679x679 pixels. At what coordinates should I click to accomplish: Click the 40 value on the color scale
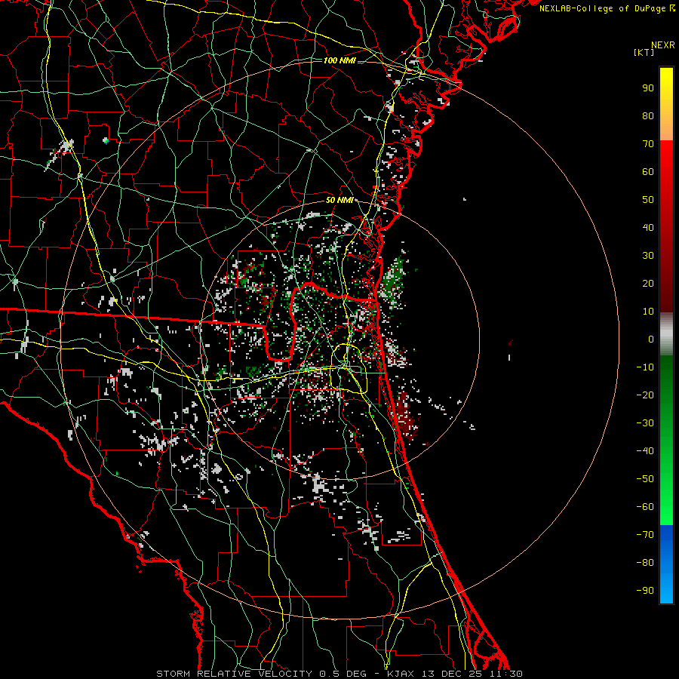648,228
